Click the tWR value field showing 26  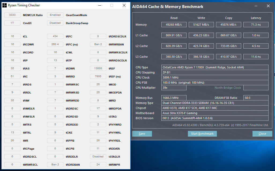pos(12,140)
